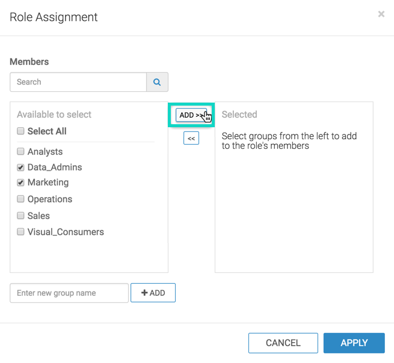The width and height of the screenshot is (394, 363).
Task: Uncheck the Data_Admins checkbox
Action: [x=20, y=167]
